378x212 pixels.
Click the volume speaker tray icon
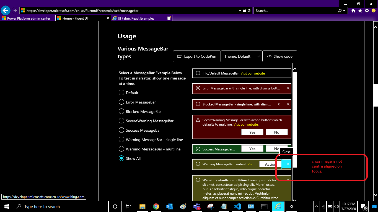click(336, 206)
